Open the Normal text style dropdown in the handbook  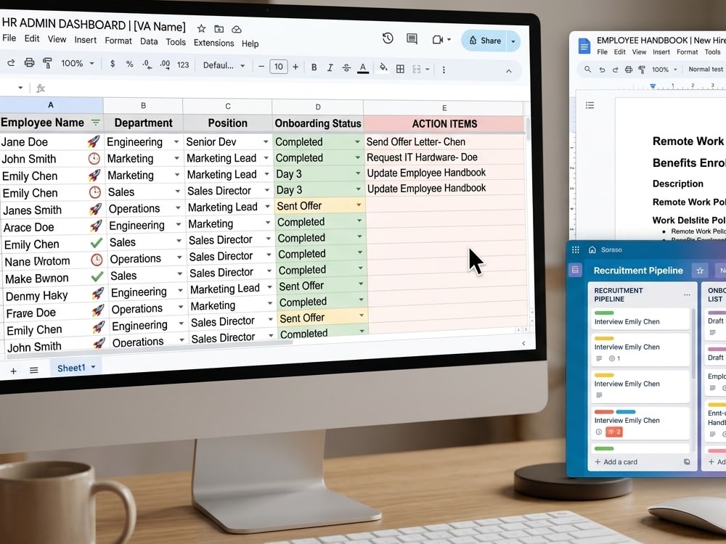tap(705, 70)
